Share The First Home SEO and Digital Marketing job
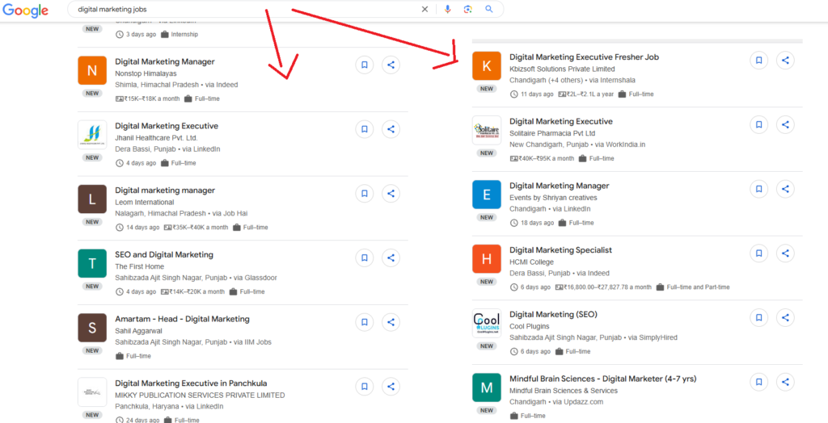The height and width of the screenshot is (423, 828). pyautogui.click(x=391, y=258)
